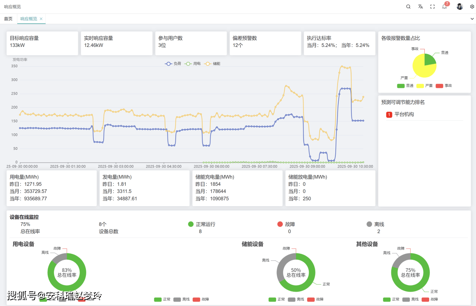Click the 目标响应容量 card

pos(42,43)
